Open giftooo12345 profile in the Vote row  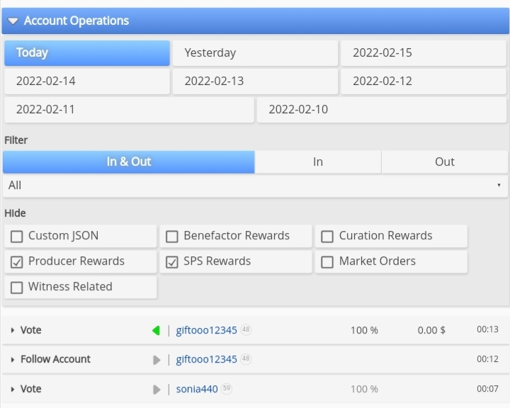[x=206, y=330]
